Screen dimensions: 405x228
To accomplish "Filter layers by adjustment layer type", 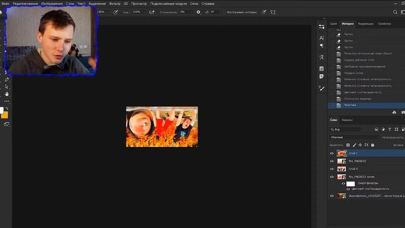I will pyautogui.click(x=383, y=129).
